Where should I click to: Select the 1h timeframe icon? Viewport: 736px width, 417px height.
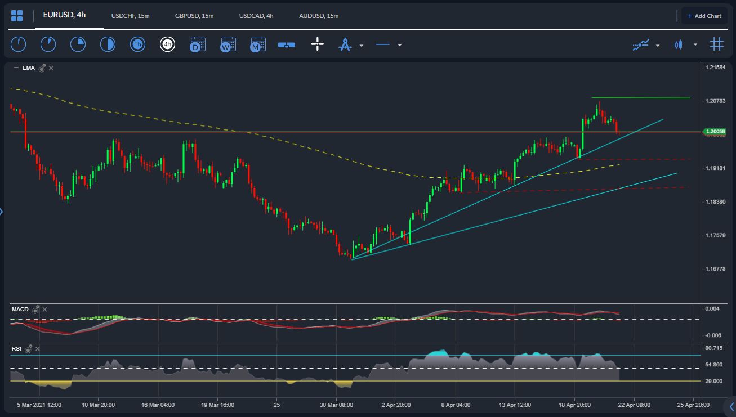click(138, 44)
